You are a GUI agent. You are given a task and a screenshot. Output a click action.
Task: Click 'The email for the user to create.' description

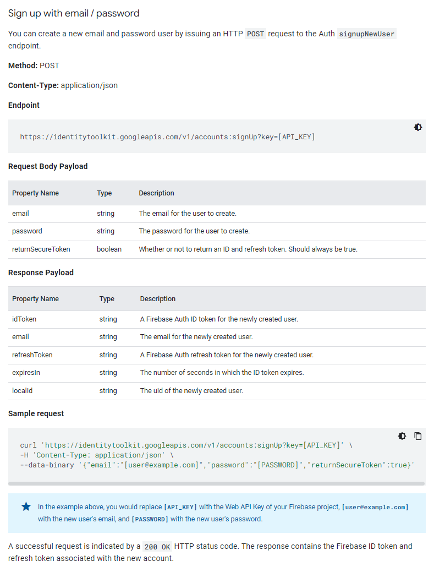click(x=188, y=214)
